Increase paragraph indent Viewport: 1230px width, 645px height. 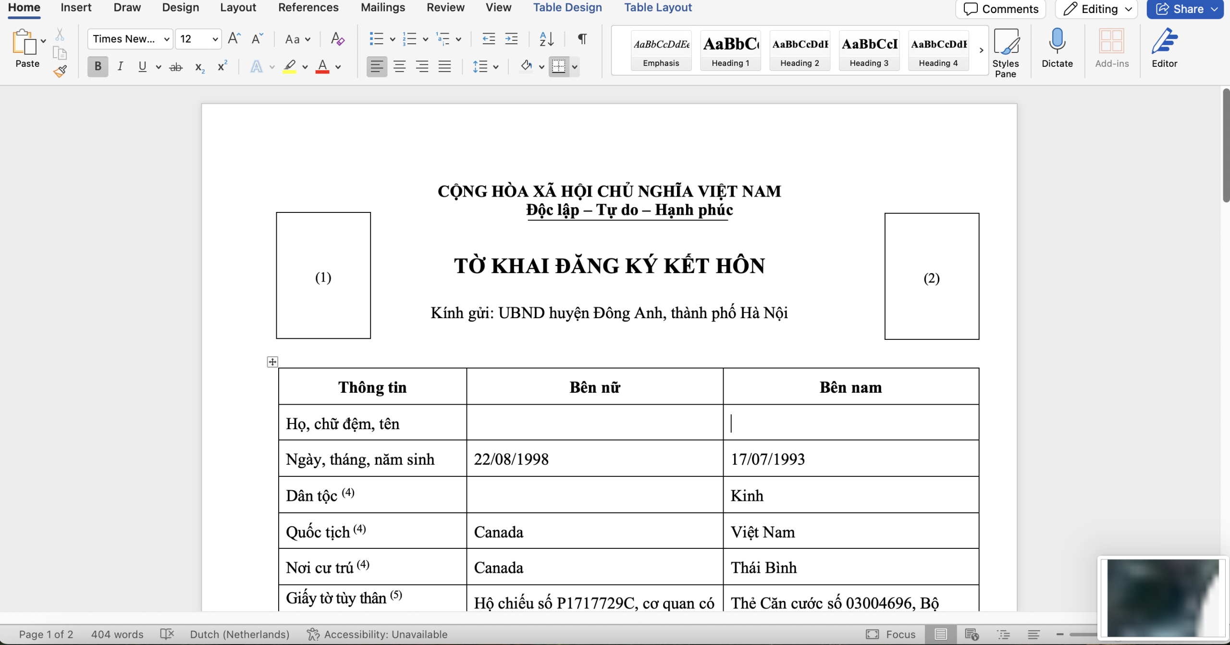tap(511, 38)
